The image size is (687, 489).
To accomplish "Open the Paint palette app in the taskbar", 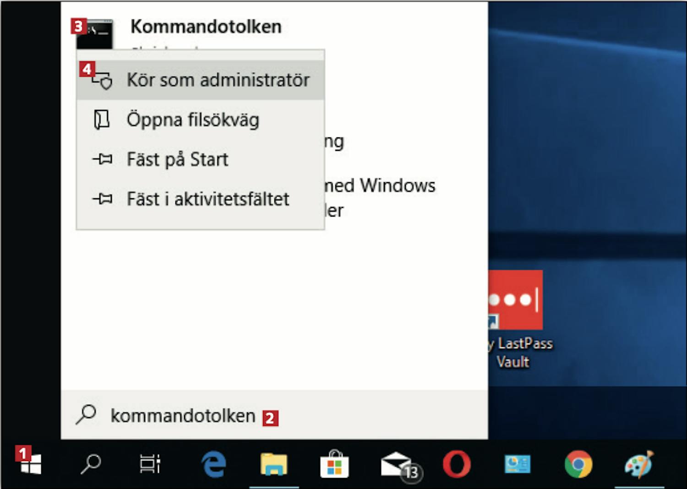I will (x=639, y=464).
